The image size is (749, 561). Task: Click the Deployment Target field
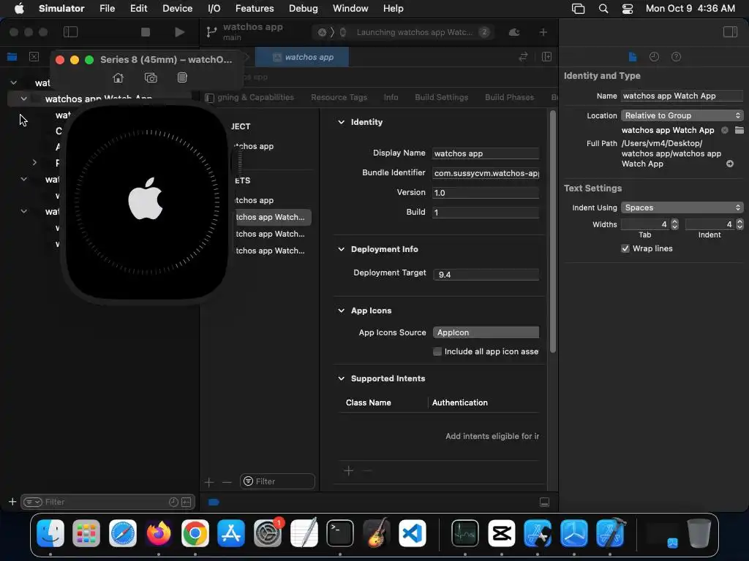tap(486, 275)
